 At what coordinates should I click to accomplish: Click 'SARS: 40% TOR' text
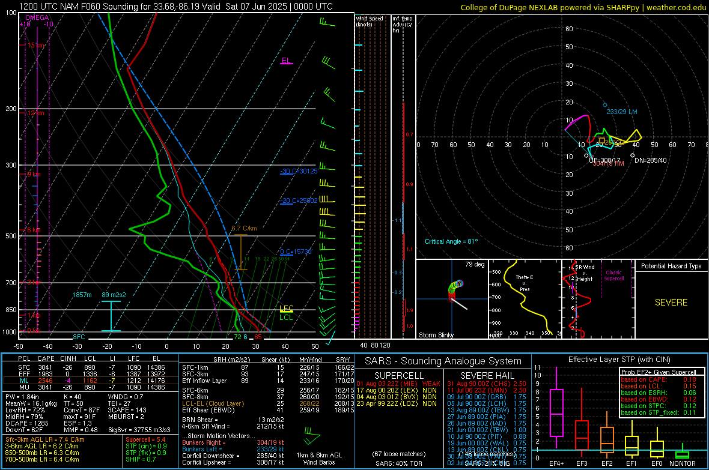tap(398, 463)
